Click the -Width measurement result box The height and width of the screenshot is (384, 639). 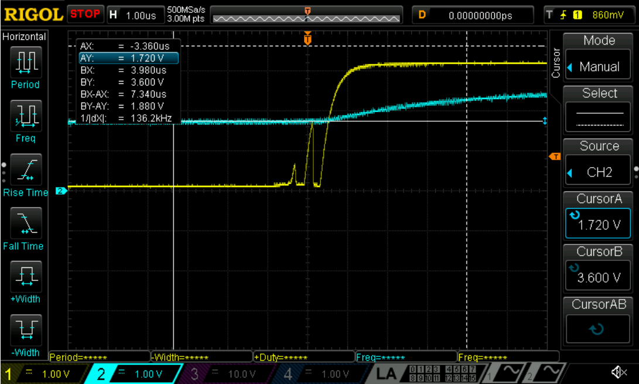201,357
